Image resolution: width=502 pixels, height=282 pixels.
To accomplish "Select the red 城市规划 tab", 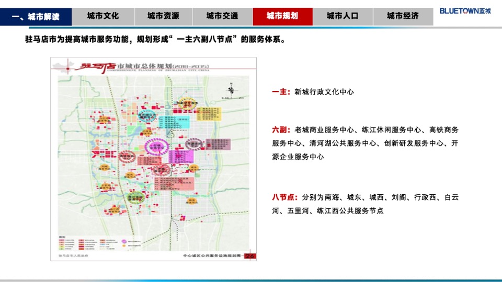I will pos(282,16).
